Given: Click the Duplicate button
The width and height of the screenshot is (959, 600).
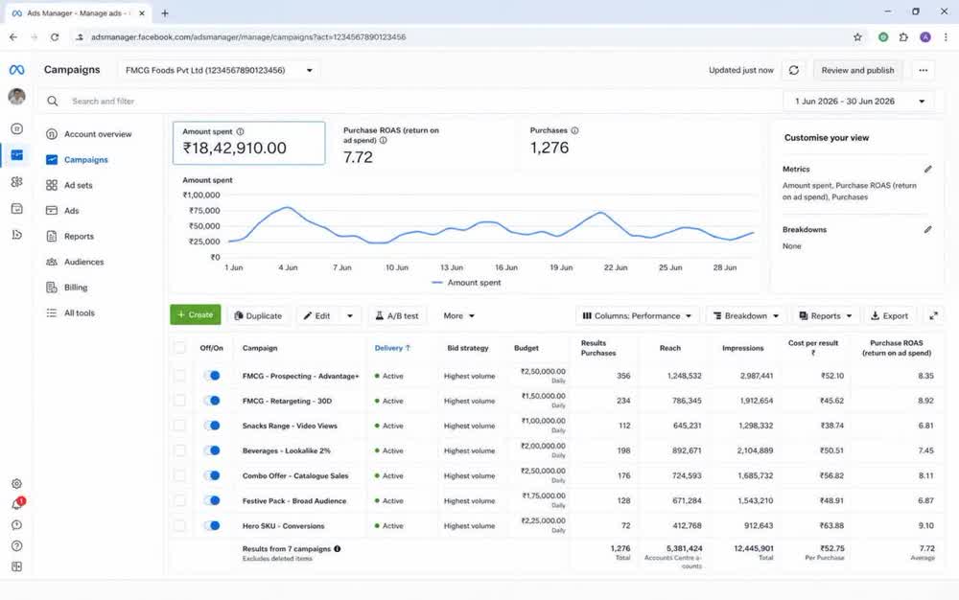Looking at the screenshot, I should (258, 316).
